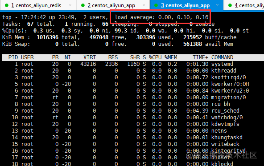This screenshot has width=264, height=166.
Task: Click the kblockd command text
Action: tap(222, 164)
